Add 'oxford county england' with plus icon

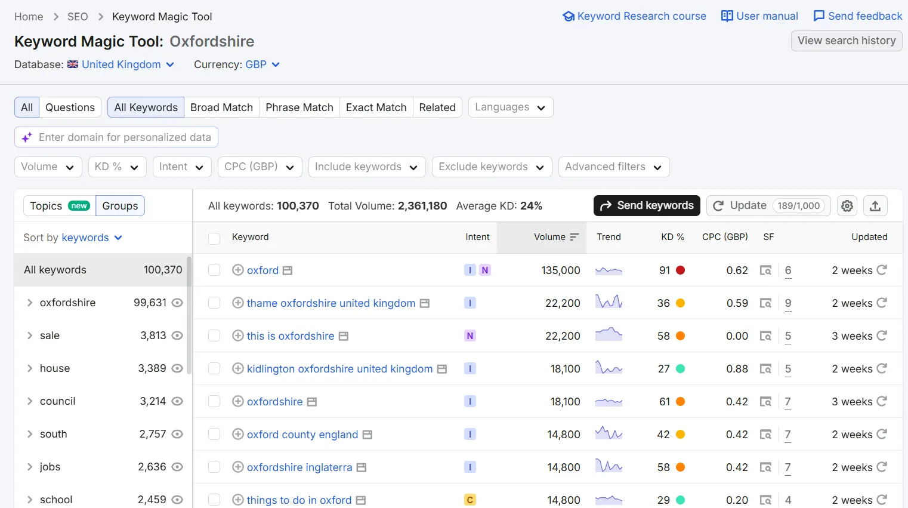click(x=237, y=434)
